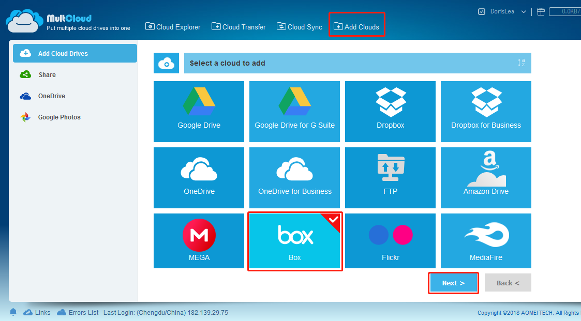Viewport: 581px width, 321px height.
Task: Click the Select a cloud to add header
Action: [357, 63]
